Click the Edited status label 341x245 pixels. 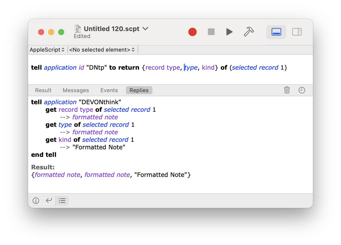[82, 36]
